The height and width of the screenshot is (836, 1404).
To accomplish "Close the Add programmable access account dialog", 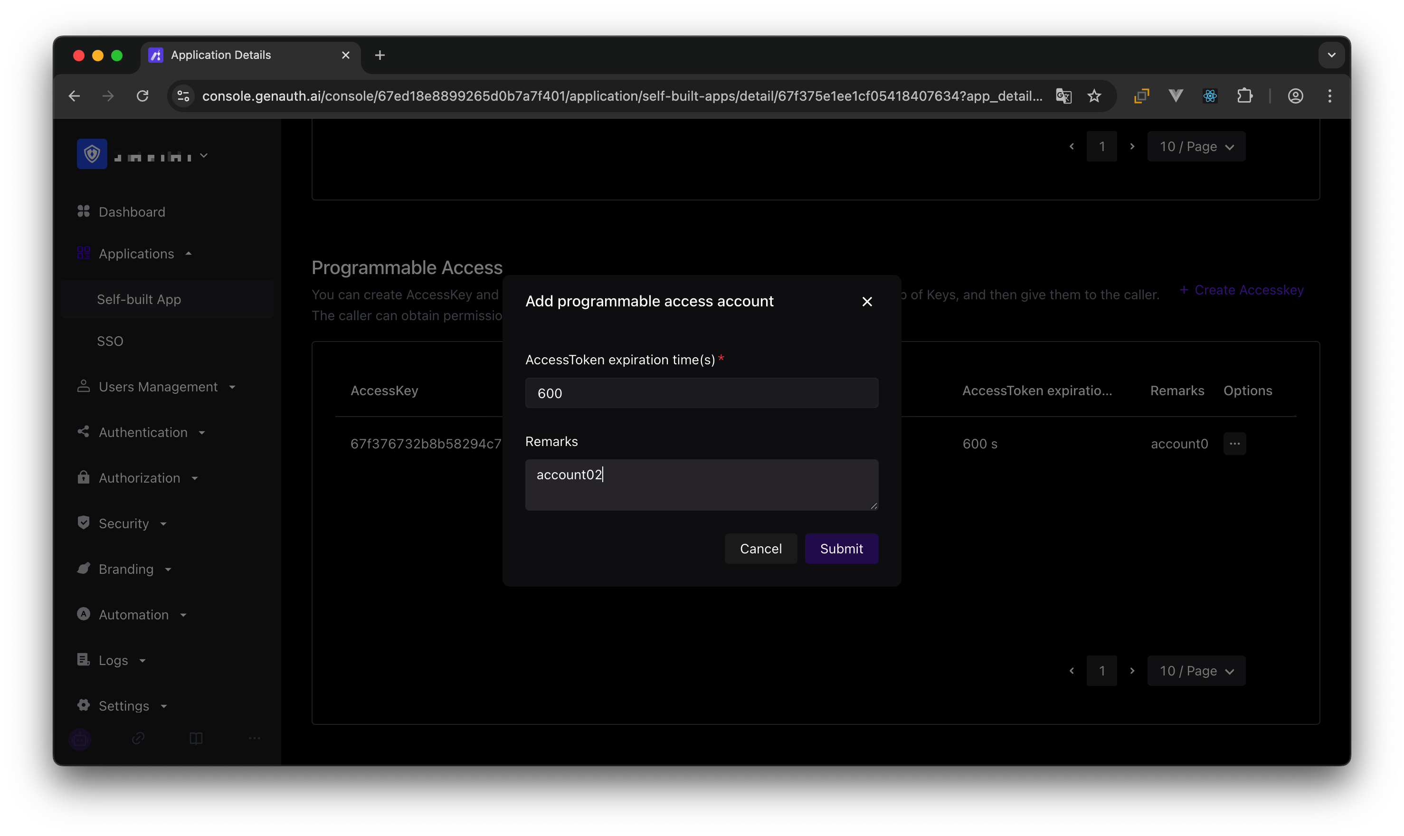I will pyautogui.click(x=867, y=302).
